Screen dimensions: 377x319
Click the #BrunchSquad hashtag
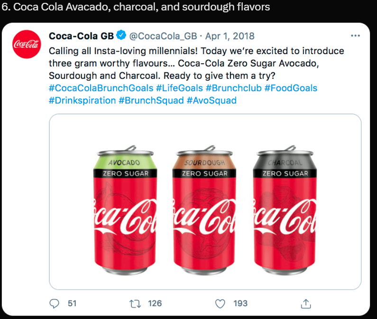point(150,100)
